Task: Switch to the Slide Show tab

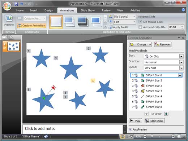Action: coord(87,10)
